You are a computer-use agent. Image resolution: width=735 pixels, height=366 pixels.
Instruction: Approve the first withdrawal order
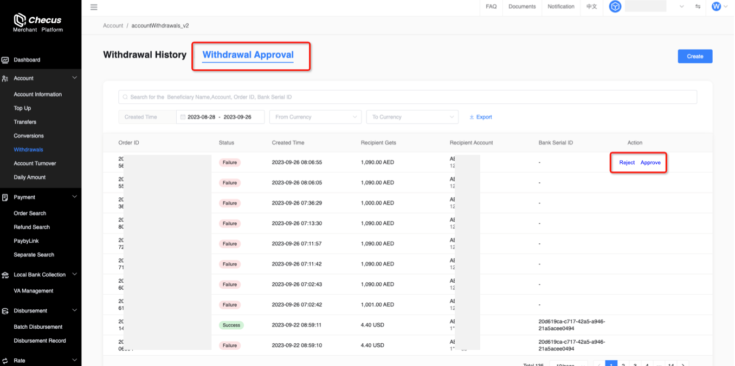coord(650,162)
